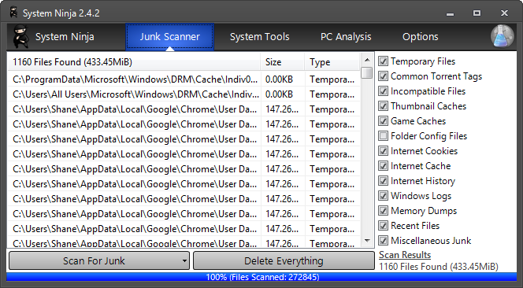Click the ninja icon in the title bar
523x288 pixels.
click(x=13, y=13)
